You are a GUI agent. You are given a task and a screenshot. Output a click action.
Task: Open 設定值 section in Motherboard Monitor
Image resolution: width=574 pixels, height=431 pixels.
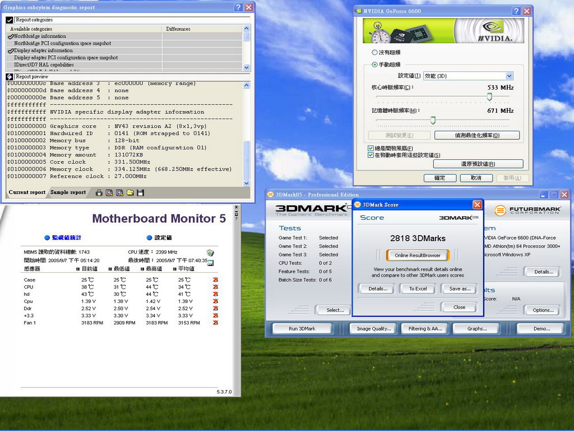159,237
